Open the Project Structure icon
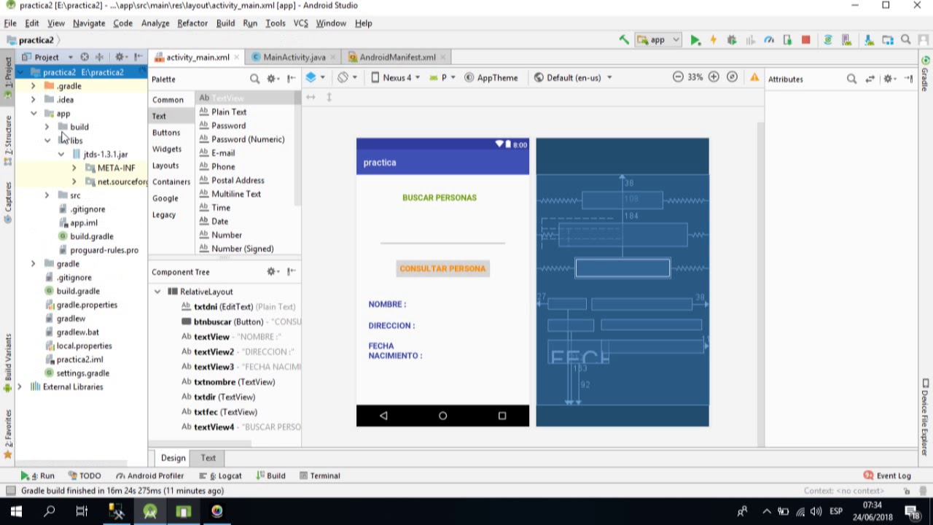Screen dimensions: 933x525 887,40
